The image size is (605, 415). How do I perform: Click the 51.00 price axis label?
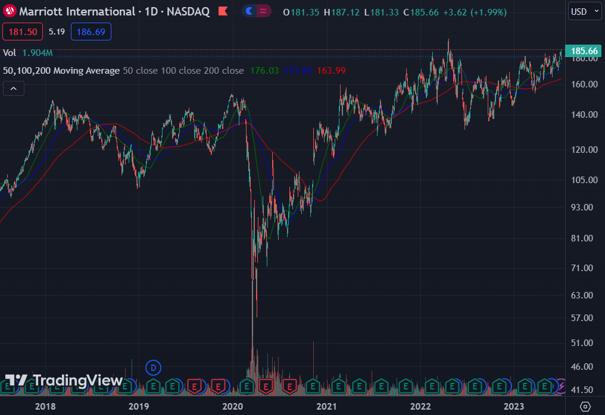(x=582, y=343)
